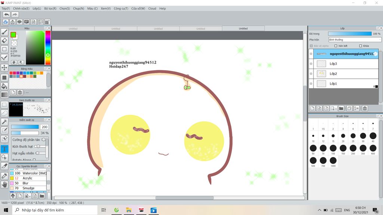Select the Watercolor (Wet) brush
Viewport: 383px width, 215px height.
[x=28, y=173]
